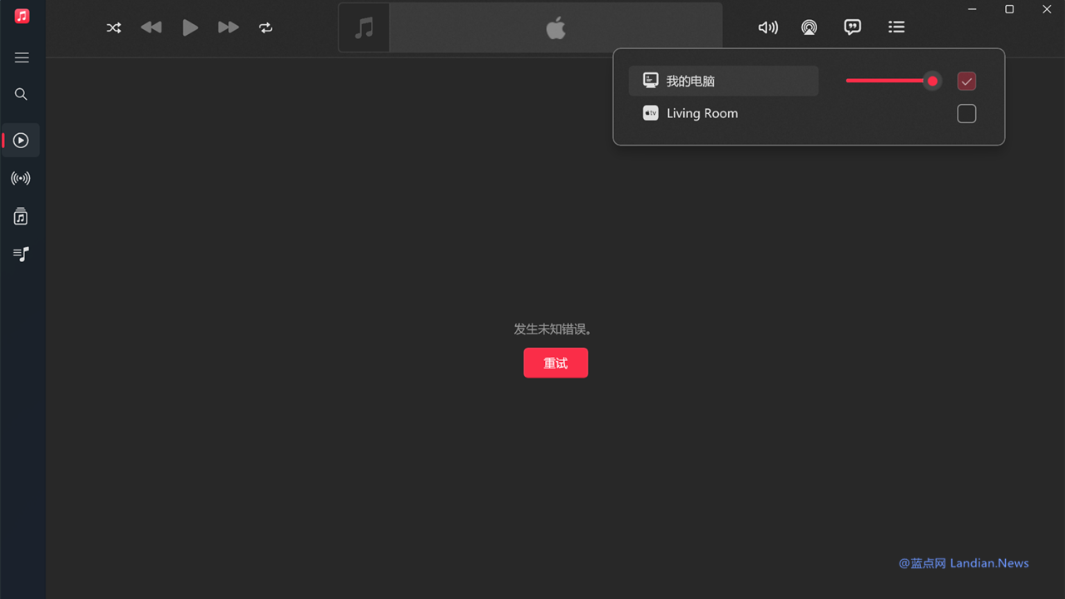Viewport: 1065px width, 599px height.
Task: Toggle shuffle playback
Action: [114, 27]
